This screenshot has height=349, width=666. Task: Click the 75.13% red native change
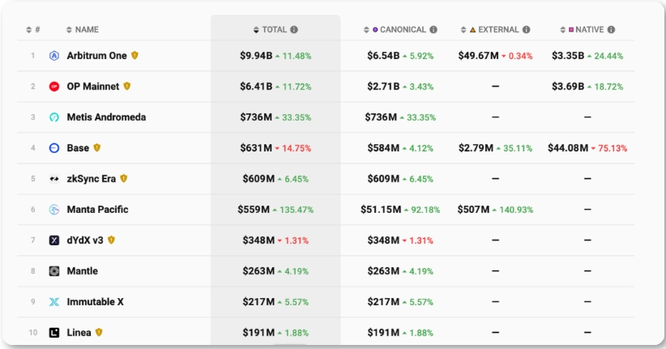tap(613, 148)
